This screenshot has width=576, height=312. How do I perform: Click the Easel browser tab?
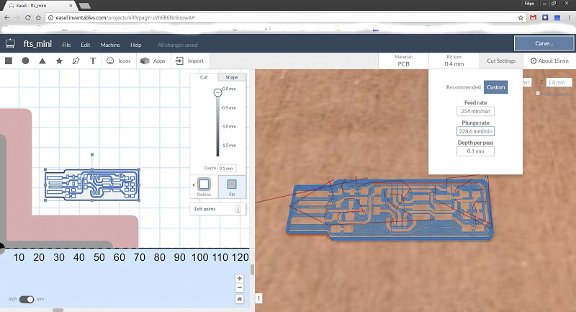[x=40, y=6]
